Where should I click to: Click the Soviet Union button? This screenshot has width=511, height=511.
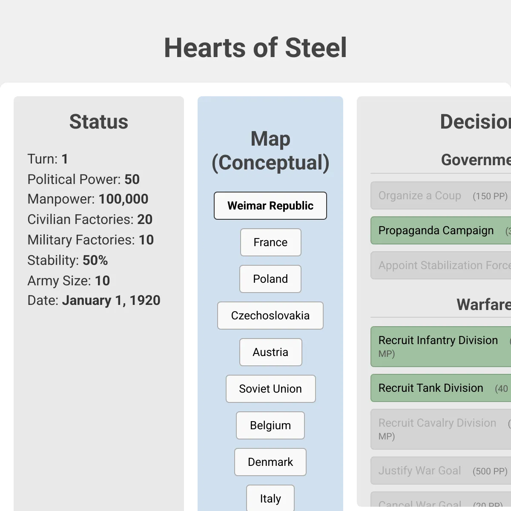click(x=270, y=389)
